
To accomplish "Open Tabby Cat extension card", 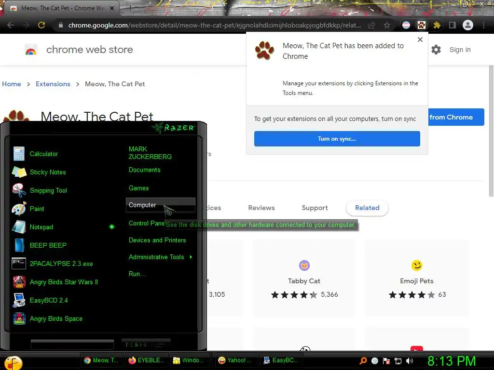I will [304, 277].
